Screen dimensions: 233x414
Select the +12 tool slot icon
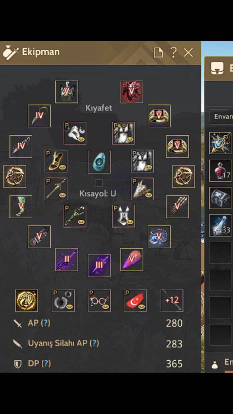coord(172,300)
